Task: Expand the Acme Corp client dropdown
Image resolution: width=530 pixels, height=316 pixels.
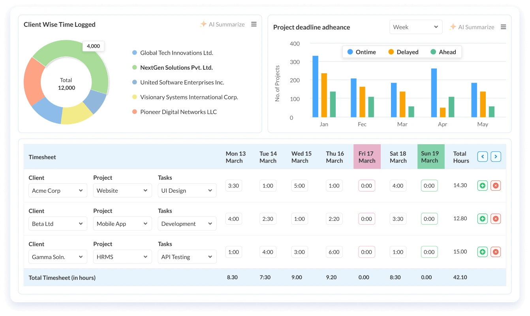Action: pyautogui.click(x=58, y=191)
